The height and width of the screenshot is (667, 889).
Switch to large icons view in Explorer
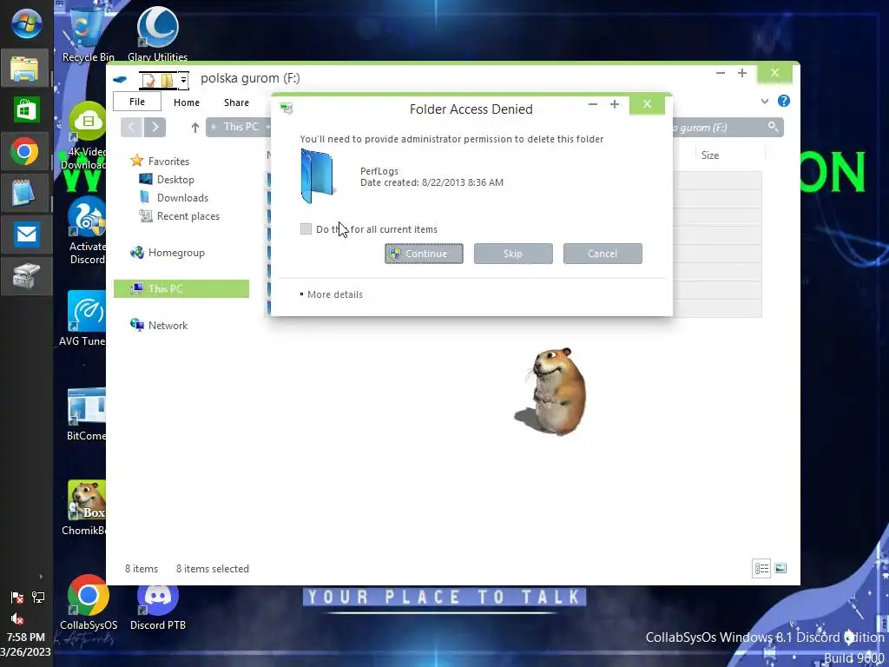(x=780, y=568)
